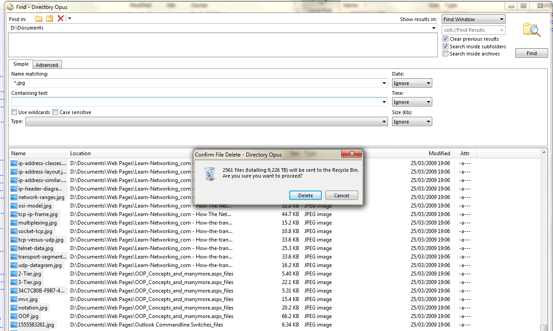This screenshot has height=331, width=553.
Task: Select file icon for multiplexing.jpg
Action: click(x=14, y=223)
